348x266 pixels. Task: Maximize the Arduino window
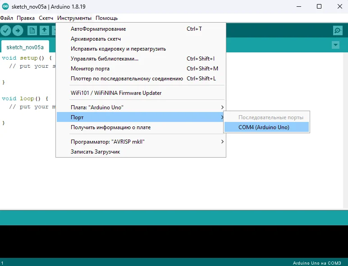click(x=319, y=6)
